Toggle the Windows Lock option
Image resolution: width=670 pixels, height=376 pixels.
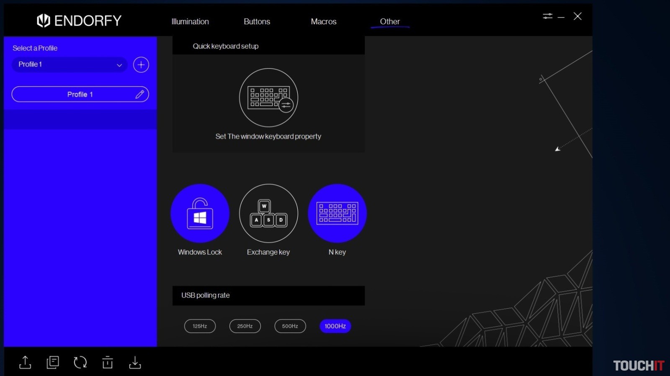pyautogui.click(x=200, y=213)
